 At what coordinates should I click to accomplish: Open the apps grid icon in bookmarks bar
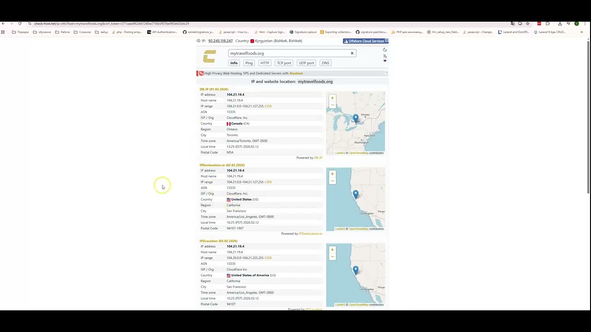(3, 32)
